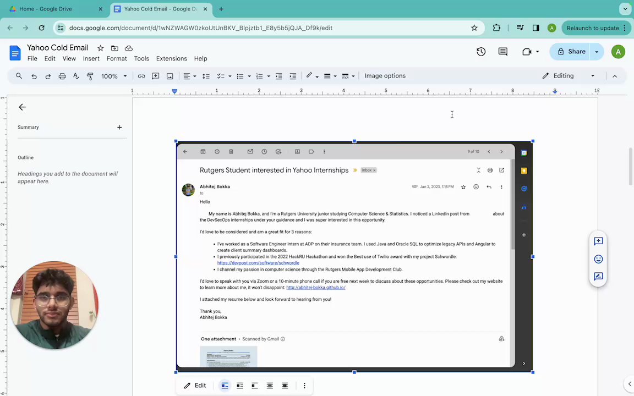Click the Edit image button
The height and width of the screenshot is (396, 634).
pos(195,386)
